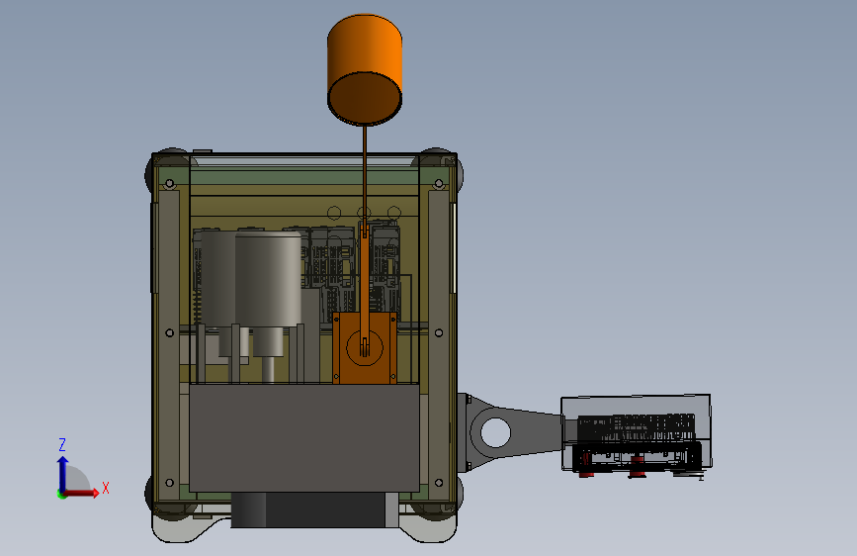
Task: Select the large front gray cylindrical motor
Action: pyautogui.click(x=268, y=282)
